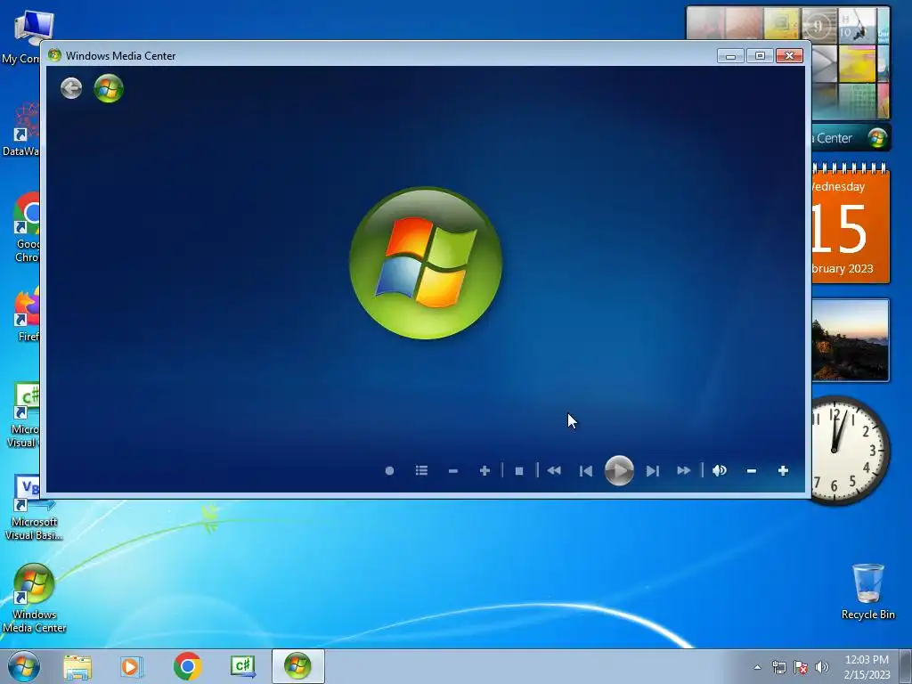Minimize the Windows Media Center window
The height and width of the screenshot is (684, 912).
coord(730,56)
